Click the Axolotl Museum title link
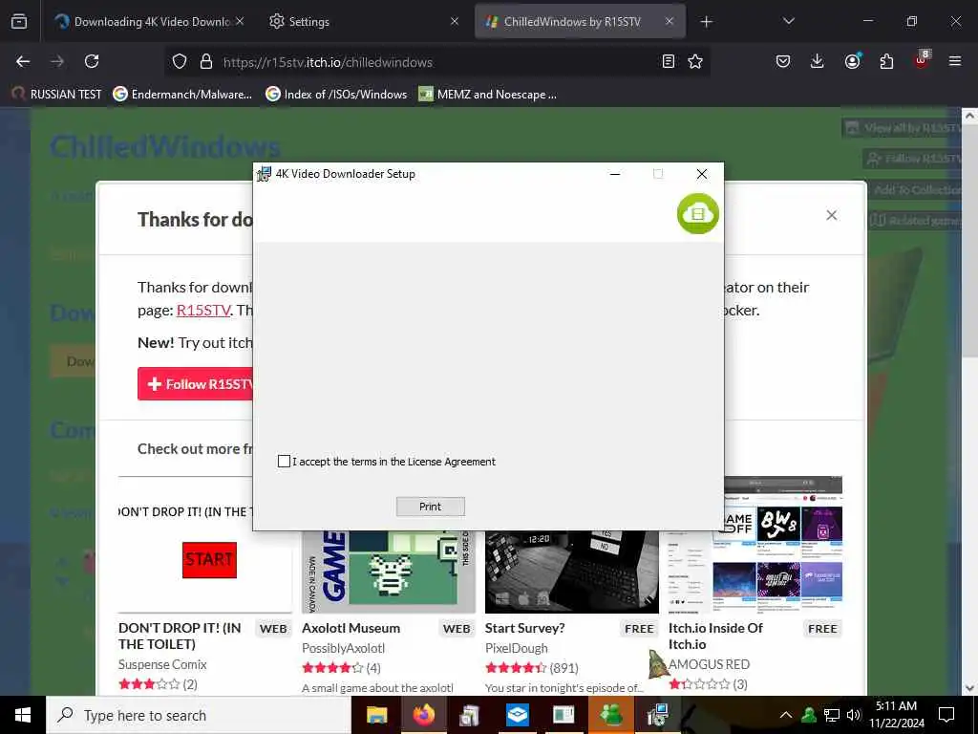The image size is (978, 734). (x=351, y=628)
